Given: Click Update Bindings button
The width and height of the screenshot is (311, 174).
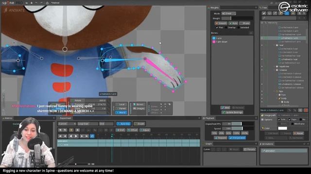Looking at the screenshot, I should (x=232, y=113).
